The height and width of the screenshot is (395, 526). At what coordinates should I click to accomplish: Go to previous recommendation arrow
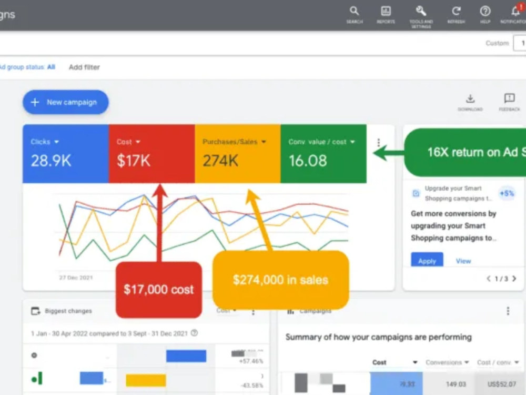click(489, 279)
